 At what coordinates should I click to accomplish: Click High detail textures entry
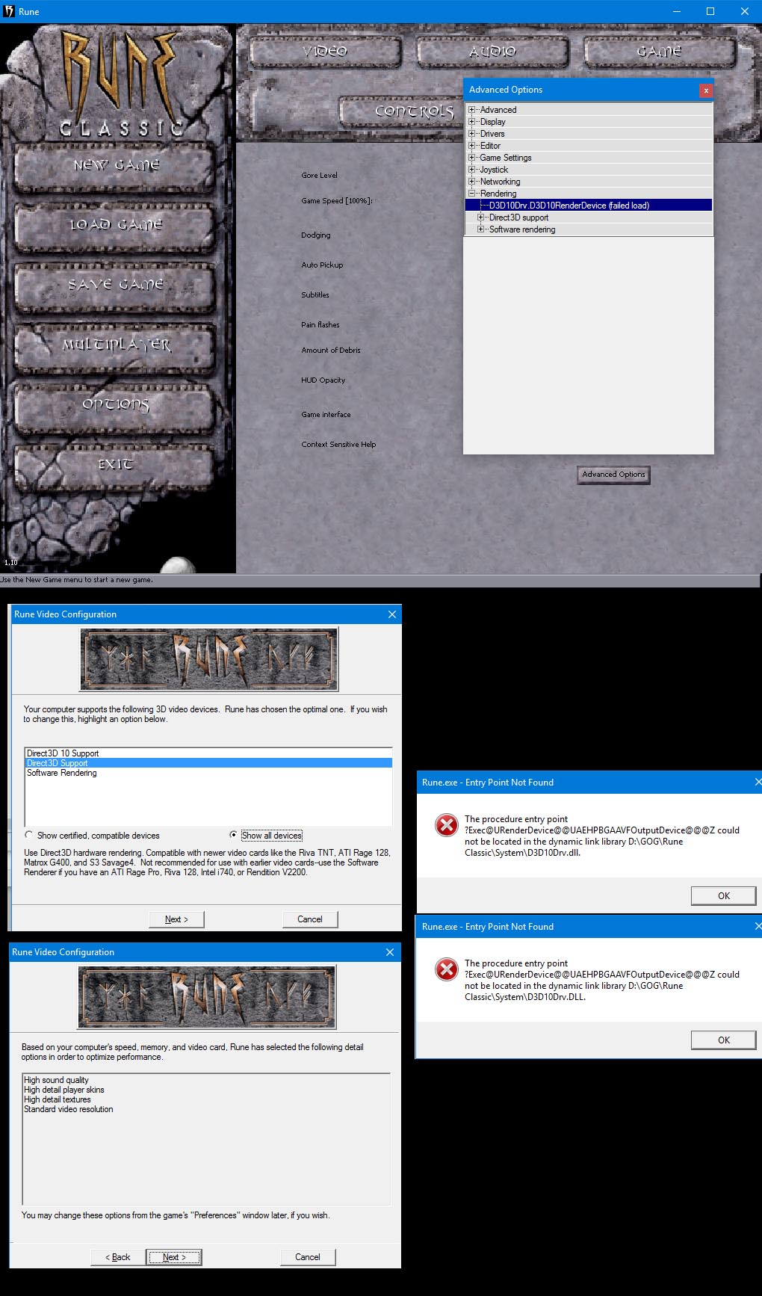pyautogui.click(x=58, y=1099)
